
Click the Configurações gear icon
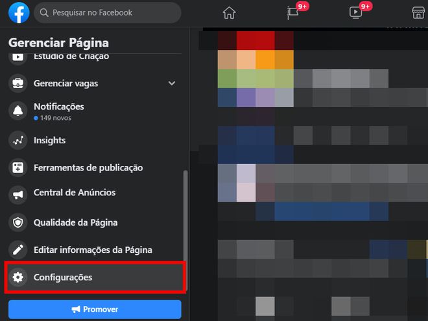18,277
